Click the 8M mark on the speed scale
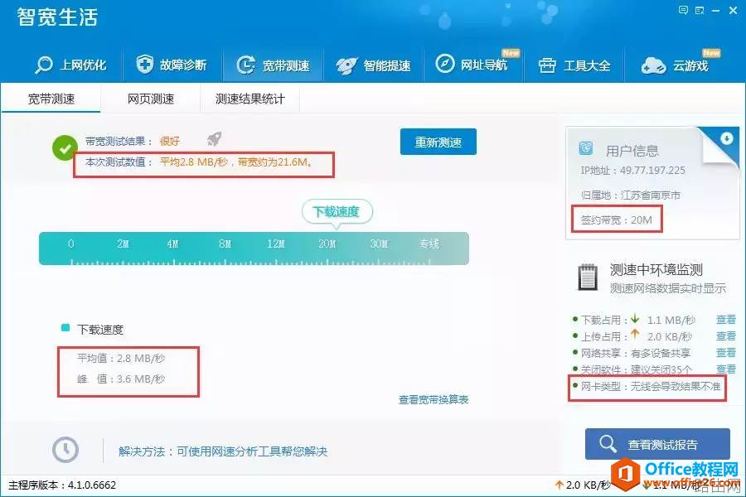This screenshot has width=746, height=497. click(x=225, y=244)
